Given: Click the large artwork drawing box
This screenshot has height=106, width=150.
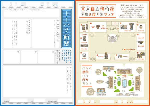Looking at the screenshot, I should tap(37, 81).
